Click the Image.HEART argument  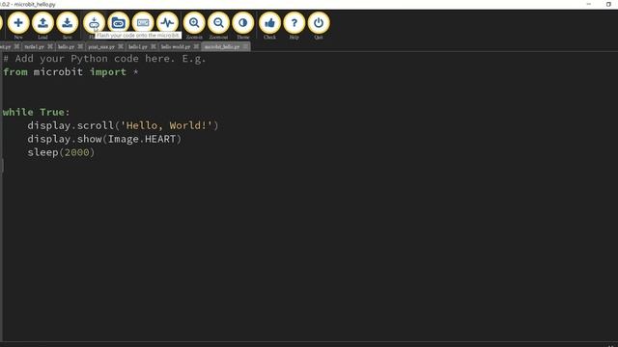(x=142, y=139)
